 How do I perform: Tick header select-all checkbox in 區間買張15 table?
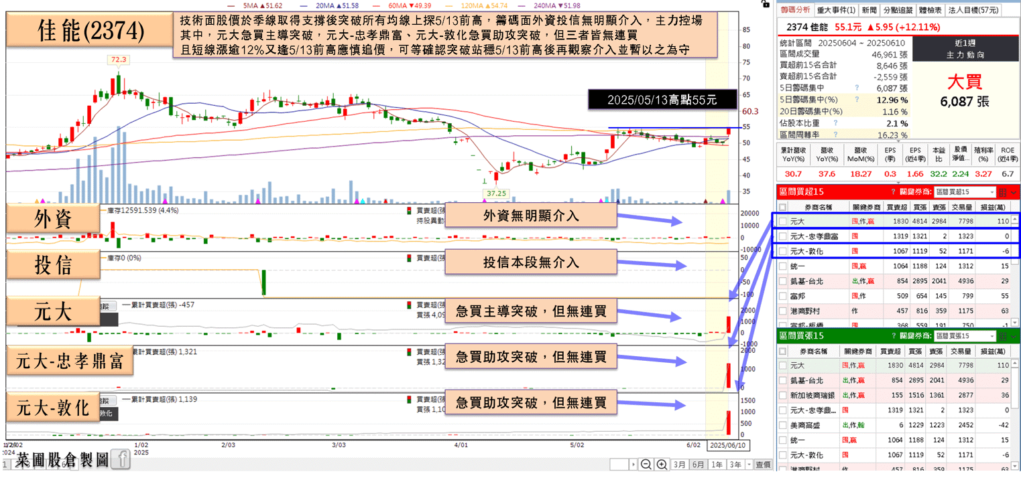pyautogui.click(x=783, y=351)
